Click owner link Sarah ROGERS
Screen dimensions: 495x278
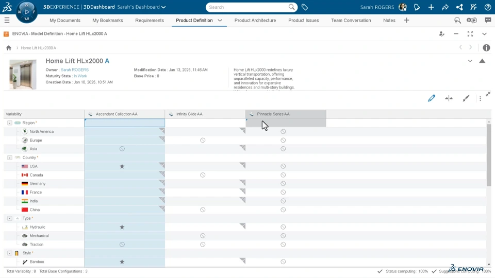coord(74,69)
